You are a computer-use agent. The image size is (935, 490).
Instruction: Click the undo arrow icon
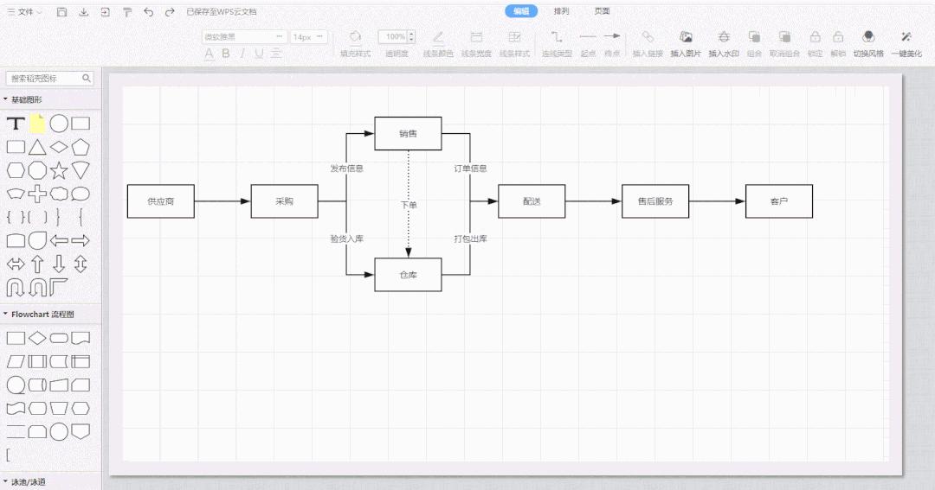[x=149, y=11]
